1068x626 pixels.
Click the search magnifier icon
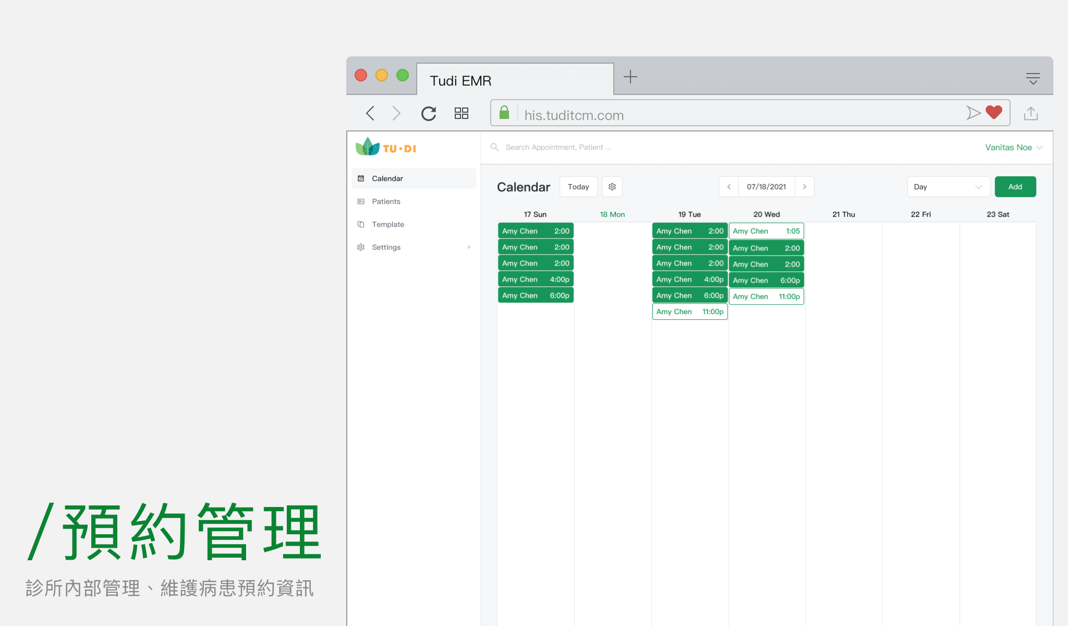[494, 147]
